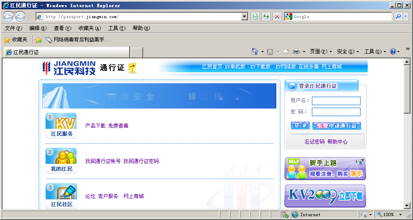Expand the Print dropdown arrow
The height and width of the screenshot is (220, 413).
(x=304, y=52)
